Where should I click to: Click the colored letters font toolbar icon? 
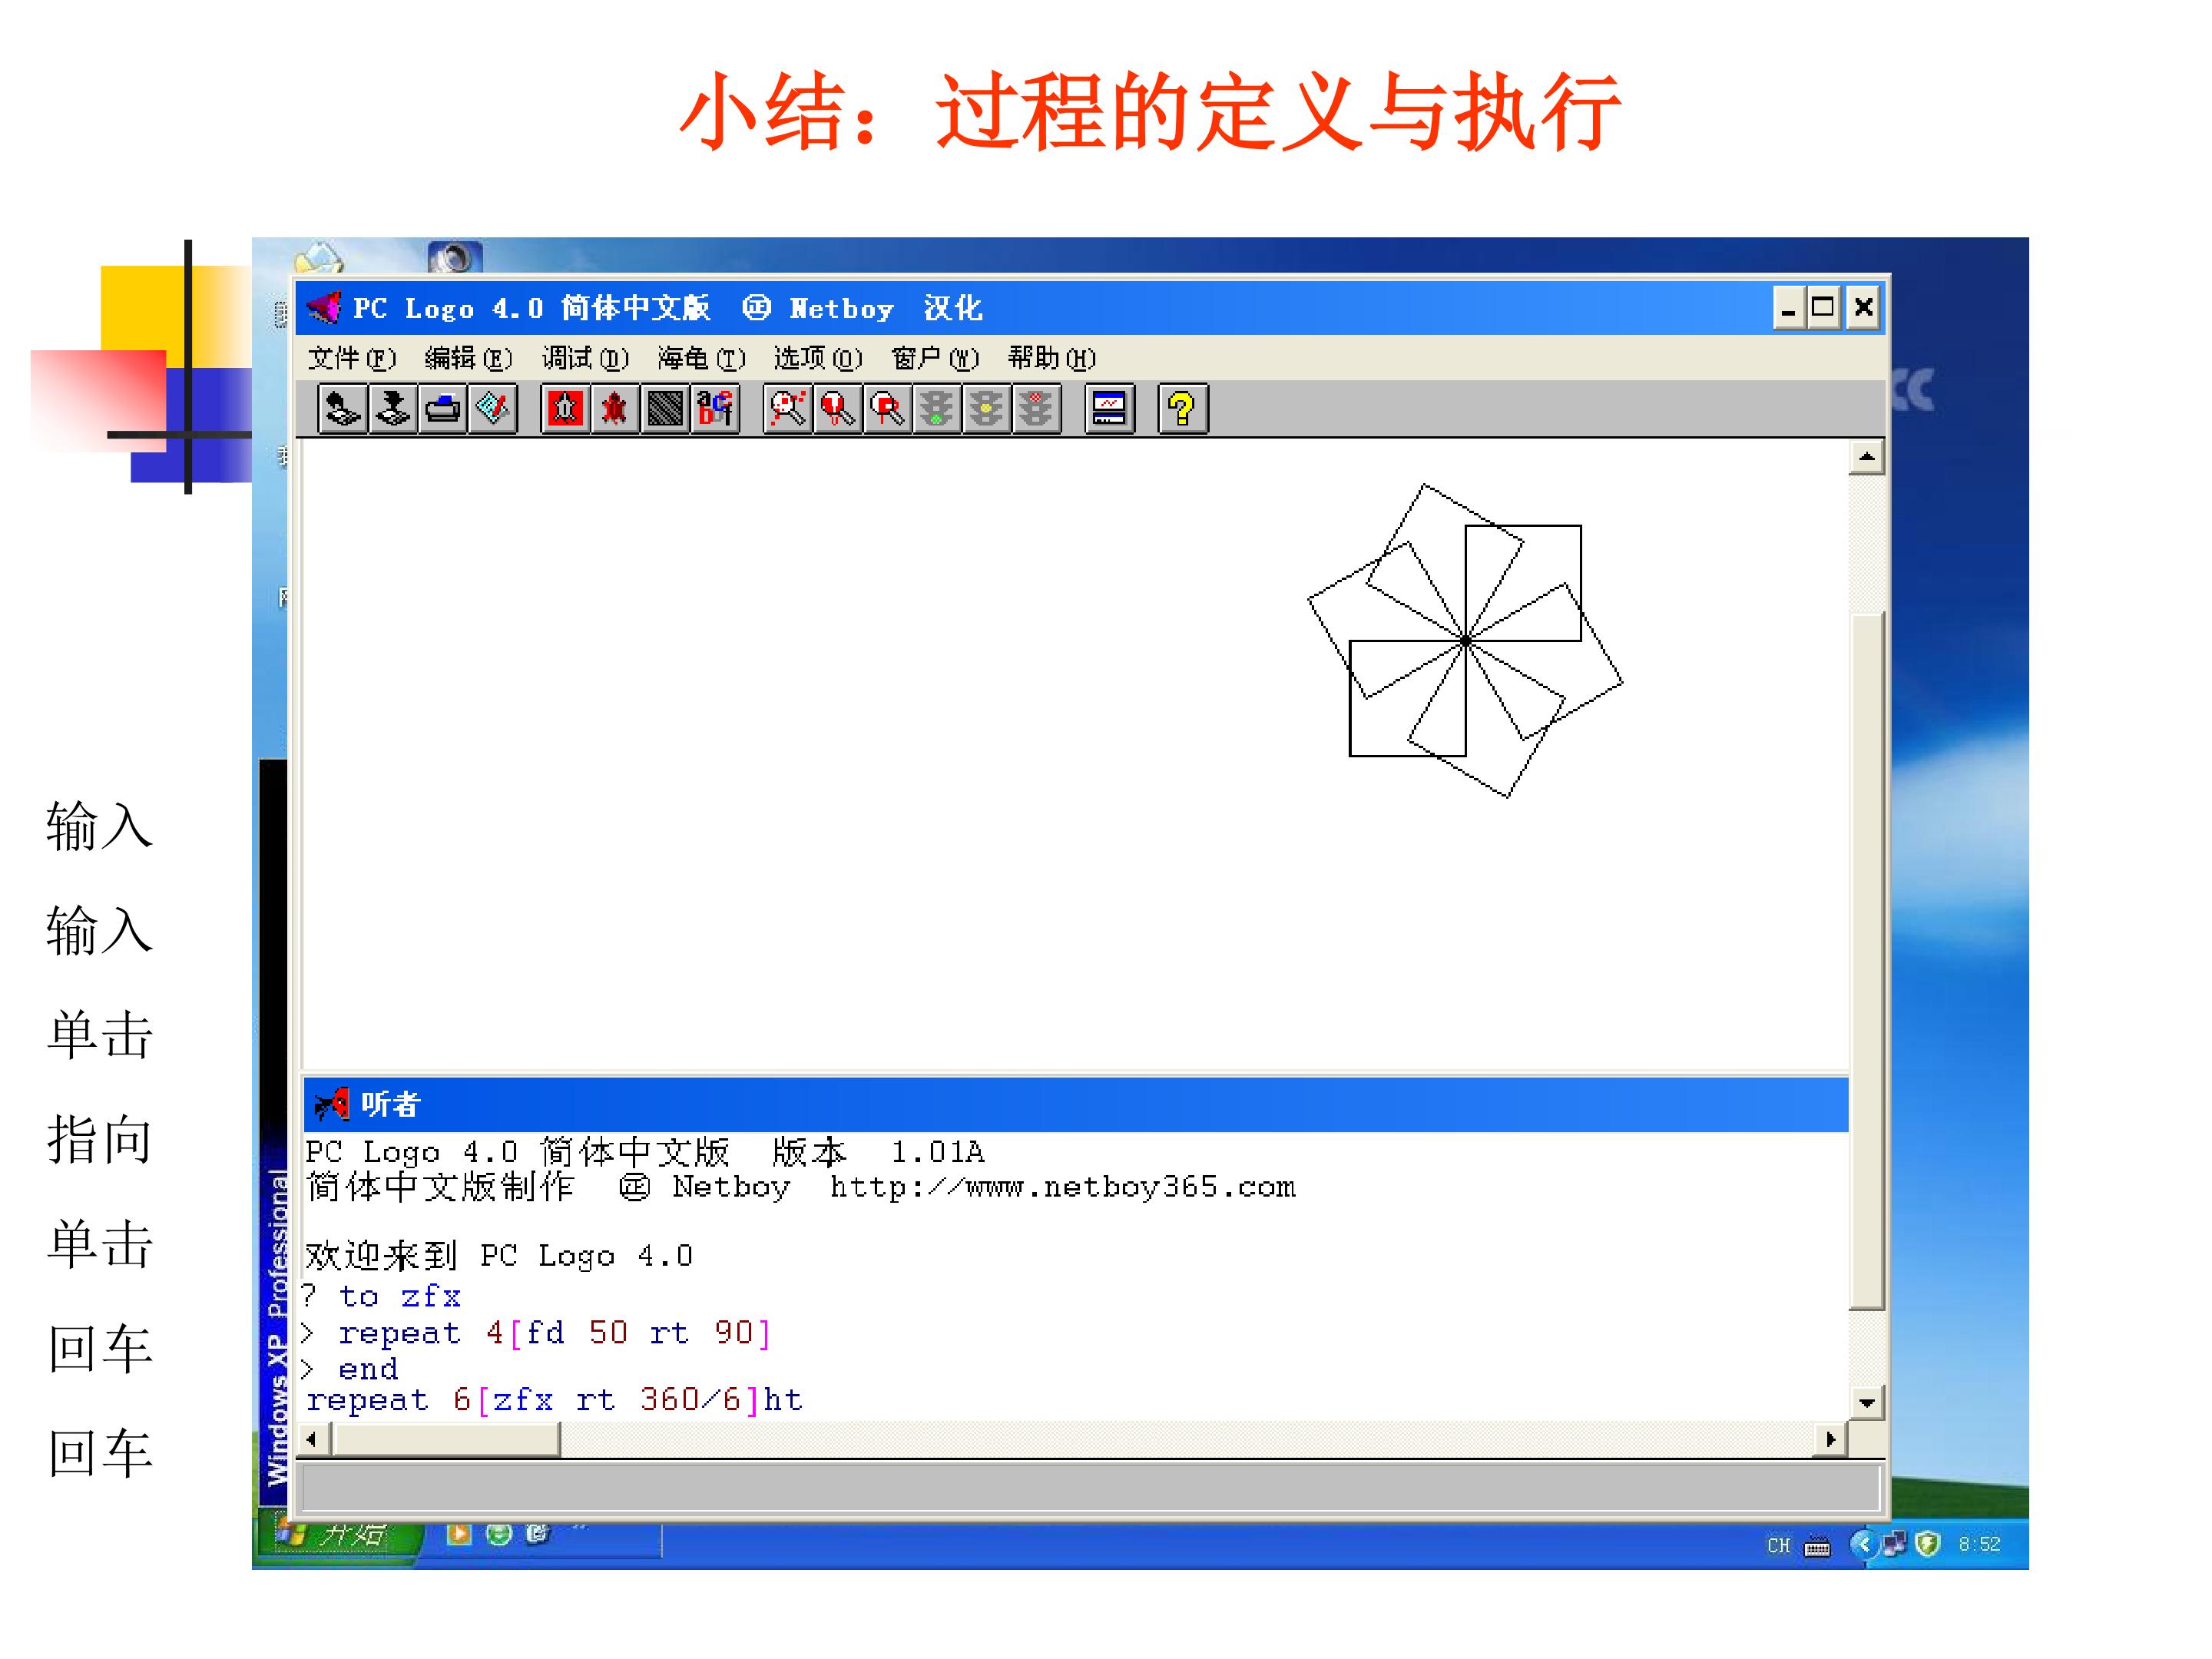(715, 408)
